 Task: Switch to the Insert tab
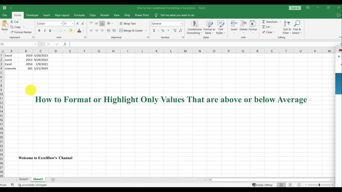point(47,15)
